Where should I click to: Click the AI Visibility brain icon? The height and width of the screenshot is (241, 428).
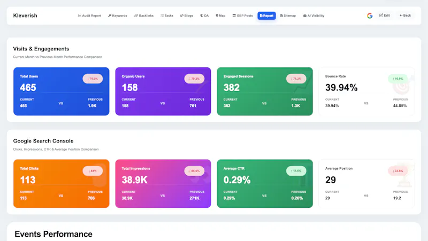tap(304, 16)
